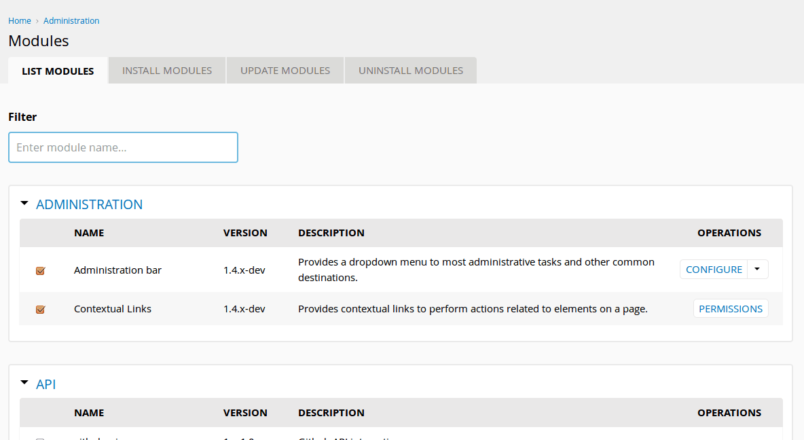Switch to the Install Modules tab
This screenshot has width=804, height=440.
coord(166,70)
